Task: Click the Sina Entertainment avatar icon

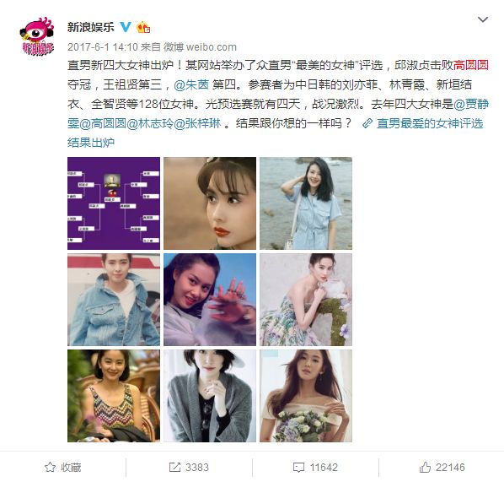Action: click(x=37, y=36)
